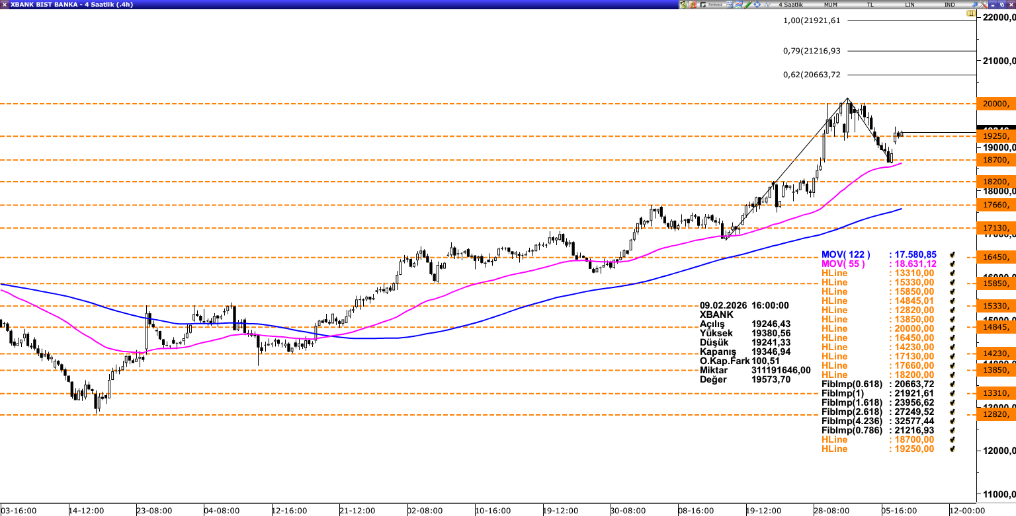Click the IND indicators menu
This screenshot has height=516, width=1016.
click(949, 5)
